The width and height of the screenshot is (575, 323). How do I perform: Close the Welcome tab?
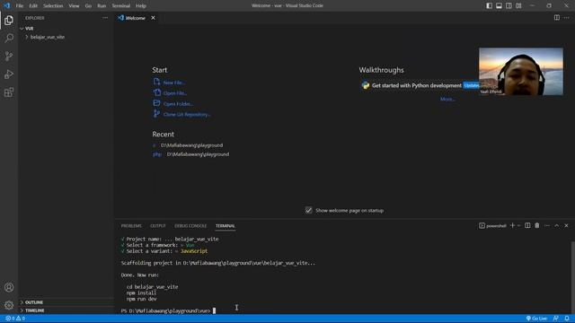tap(153, 18)
